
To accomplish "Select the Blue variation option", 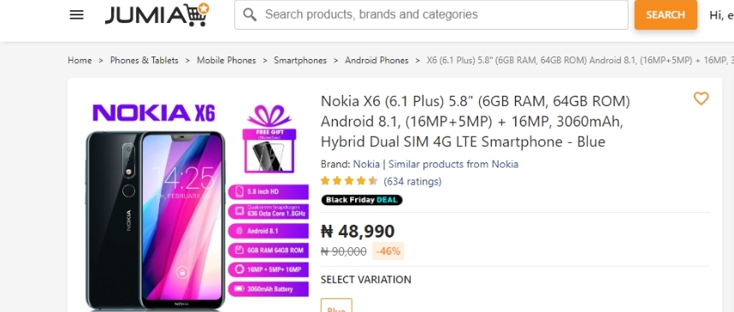I will click(x=336, y=306).
